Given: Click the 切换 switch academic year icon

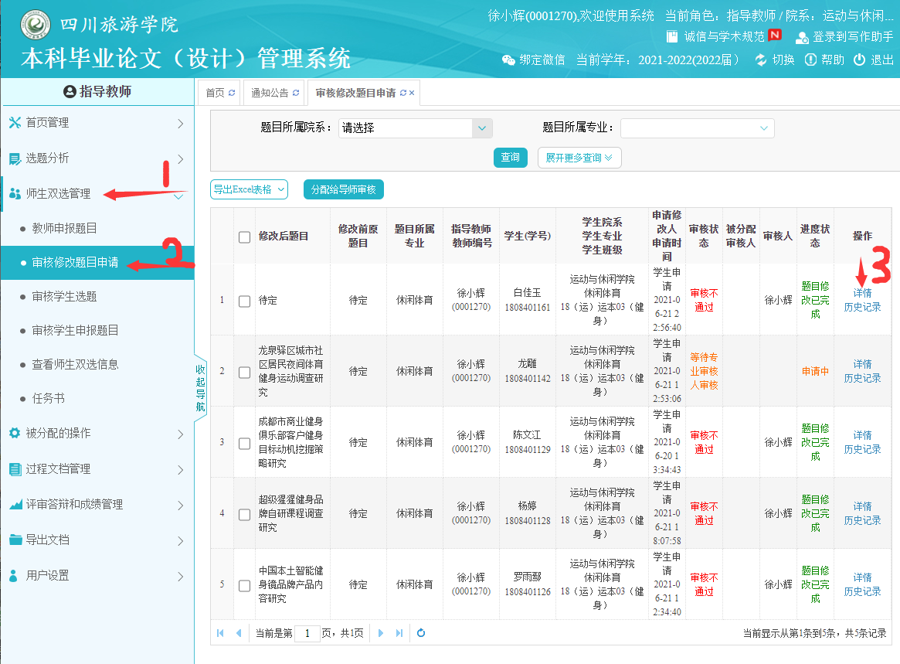Looking at the screenshot, I should coord(761,60).
